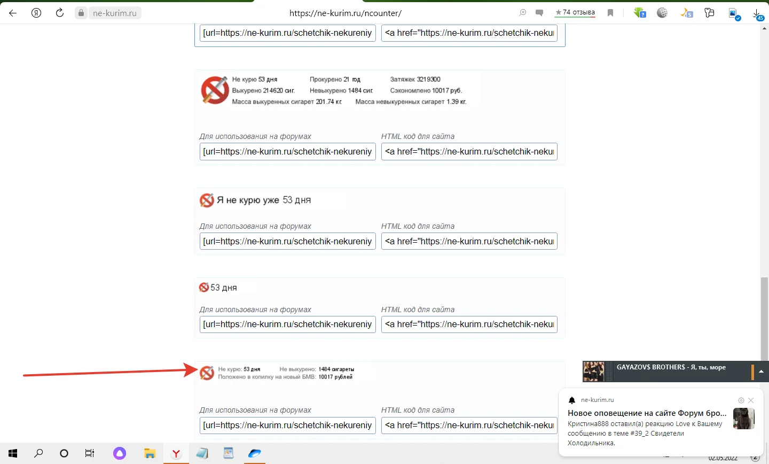Viewport: 769px width, 464px height.
Task: Click the green arrow download extension icon
Action: pos(639,13)
